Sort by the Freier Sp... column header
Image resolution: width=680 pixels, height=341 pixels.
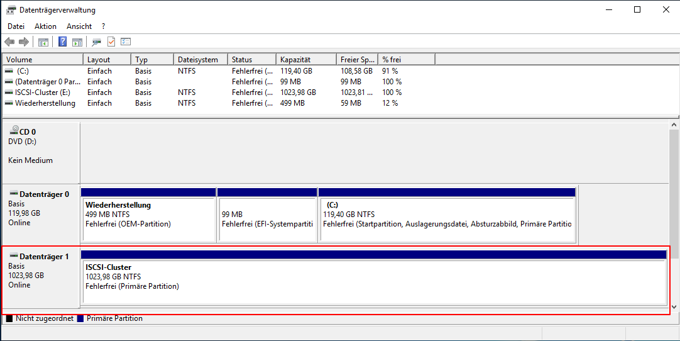coord(358,60)
